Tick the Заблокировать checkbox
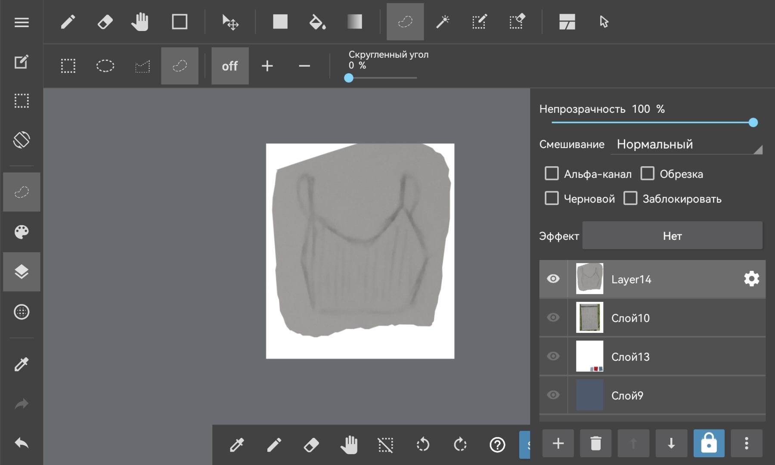Image resolution: width=775 pixels, height=465 pixels. tap(630, 198)
